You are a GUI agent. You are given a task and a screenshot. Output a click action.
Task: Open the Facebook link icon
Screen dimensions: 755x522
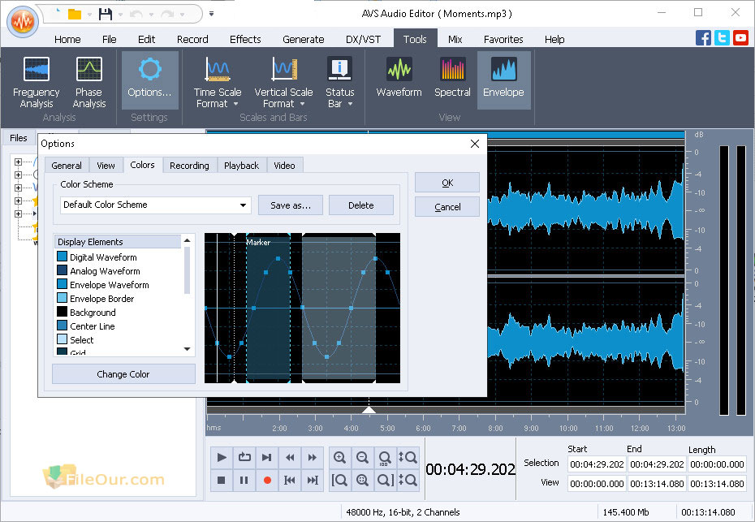tap(703, 37)
